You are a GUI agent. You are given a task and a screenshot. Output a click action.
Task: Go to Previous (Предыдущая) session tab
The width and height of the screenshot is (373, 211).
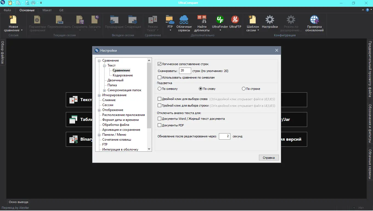114,20
